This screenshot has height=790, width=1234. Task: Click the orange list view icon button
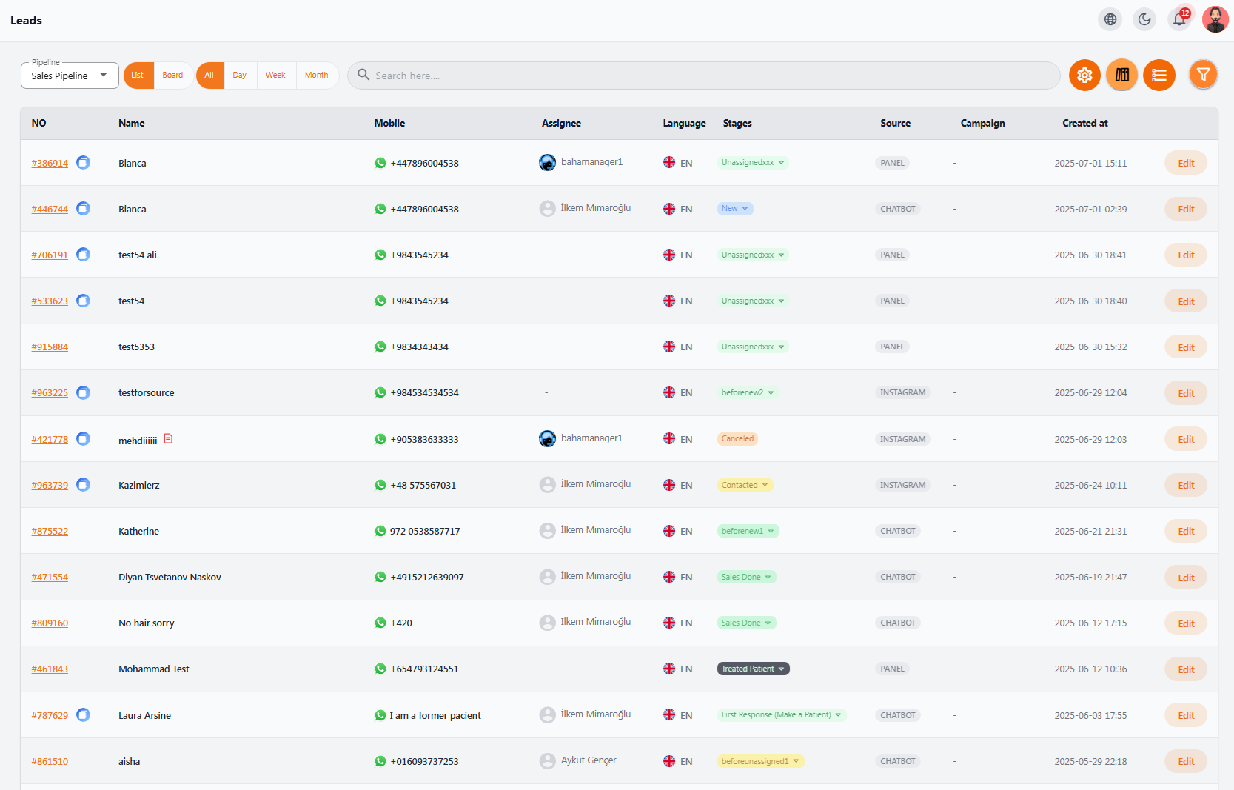click(1159, 75)
